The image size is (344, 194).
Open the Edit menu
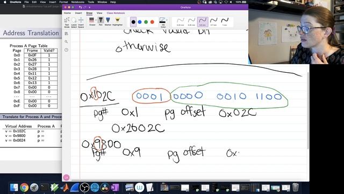click(x=34, y=2)
